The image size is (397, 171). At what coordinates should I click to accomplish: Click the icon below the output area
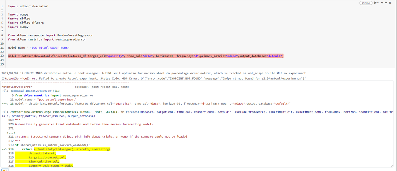click(5, 170)
